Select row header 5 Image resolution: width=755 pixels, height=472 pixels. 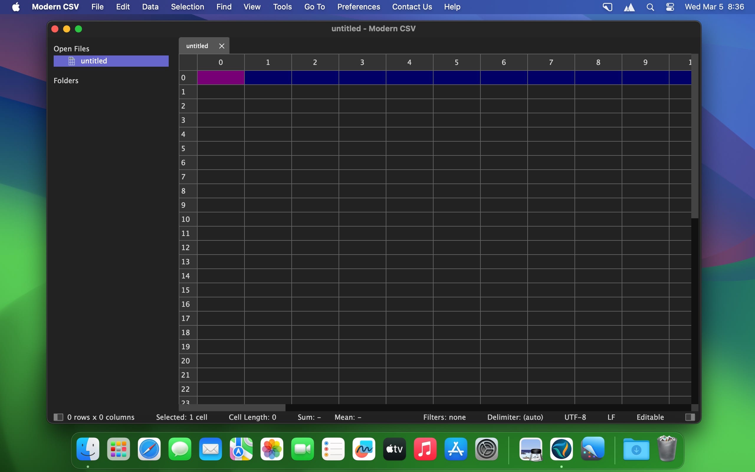(x=188, y=148)
